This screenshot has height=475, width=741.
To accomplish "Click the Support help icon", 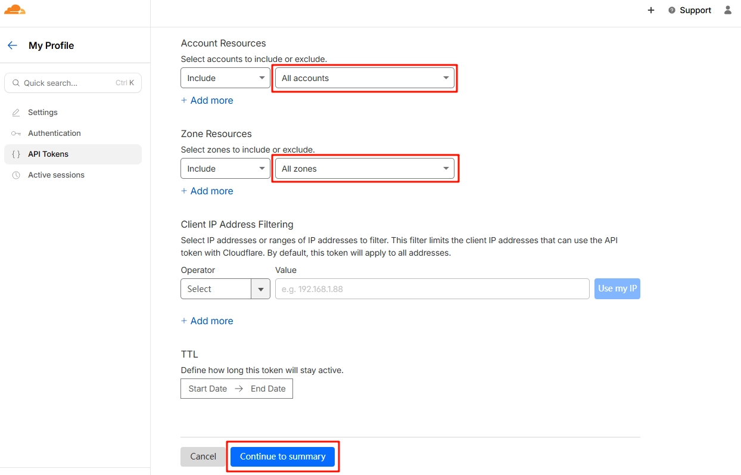I will point(672,10).
